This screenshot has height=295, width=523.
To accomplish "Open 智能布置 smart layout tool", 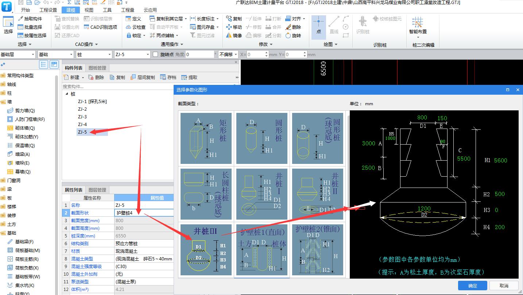I will point(418,27).
